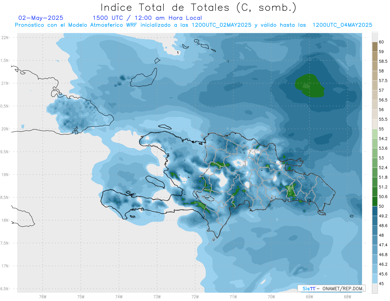Click the "53.6" colorbar value
The height and width of the screenshot is (301, 390).
(383, 148)
